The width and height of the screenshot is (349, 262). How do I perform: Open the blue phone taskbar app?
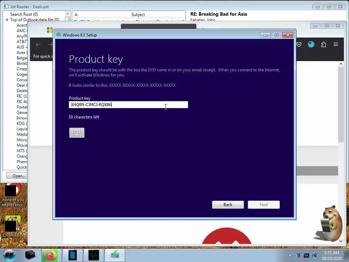[x=72, y=255]
